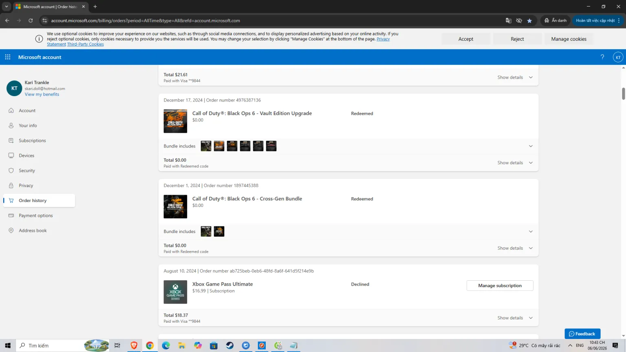Accept optional cookies
This screenshot has width=626, height=352.
coord(466,39)
